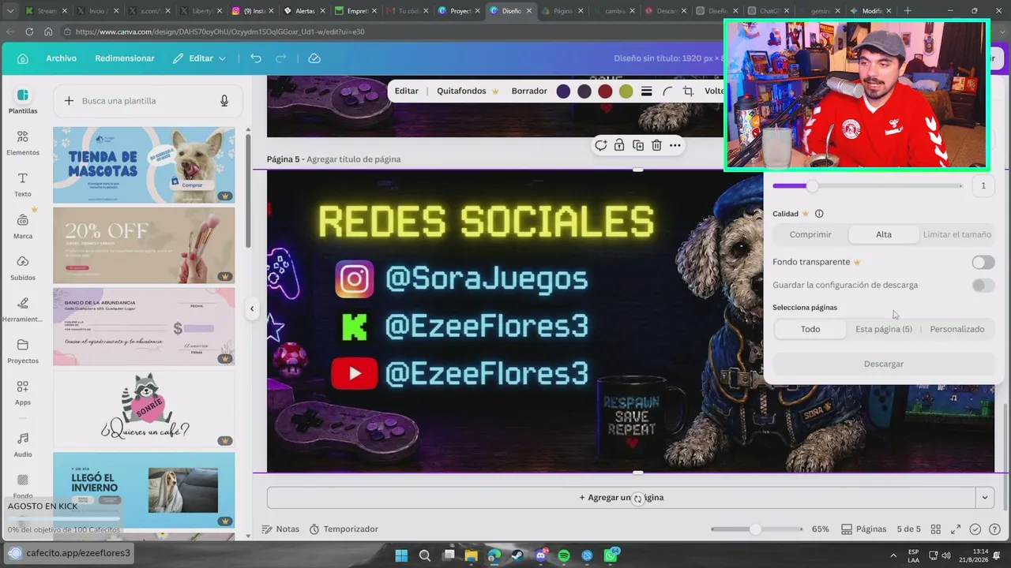Click the voice search microphone icon
1011x568 pixels.
coord(224,101)
